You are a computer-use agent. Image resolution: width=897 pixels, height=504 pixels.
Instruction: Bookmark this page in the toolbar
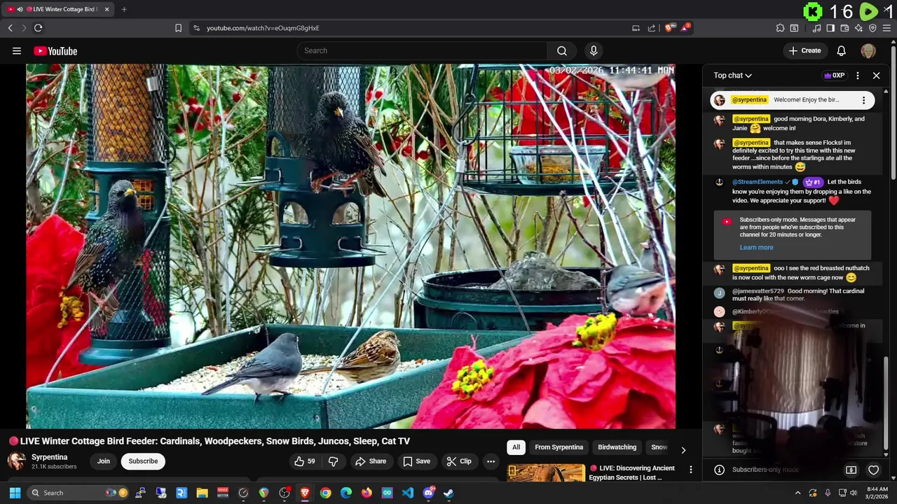coord(178,28)
